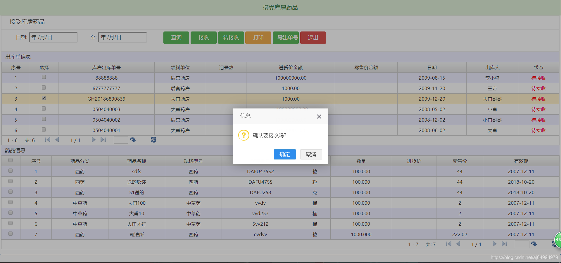Click amount cell 100000000.00
Screen dimensions: 561x263
click(291, 78)
